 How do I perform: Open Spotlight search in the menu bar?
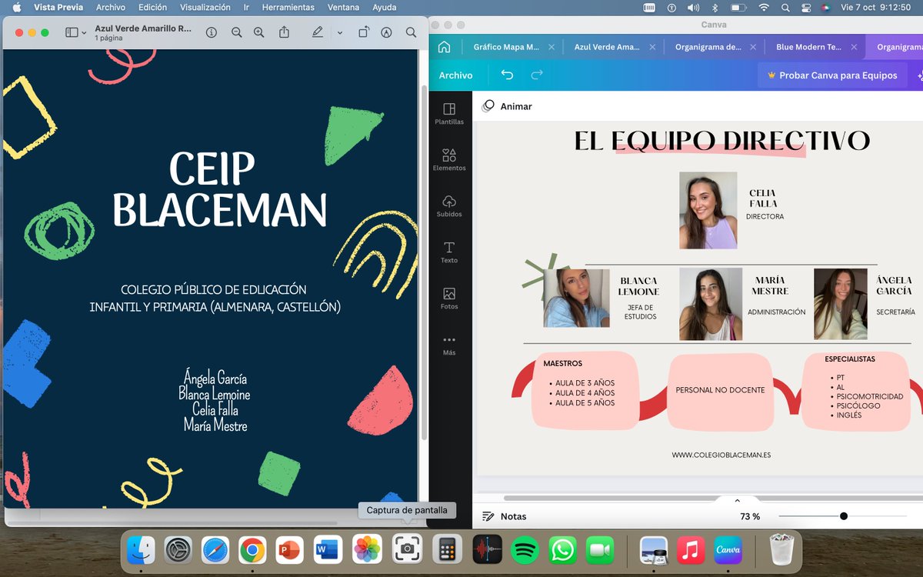click(x=785, y=8)
